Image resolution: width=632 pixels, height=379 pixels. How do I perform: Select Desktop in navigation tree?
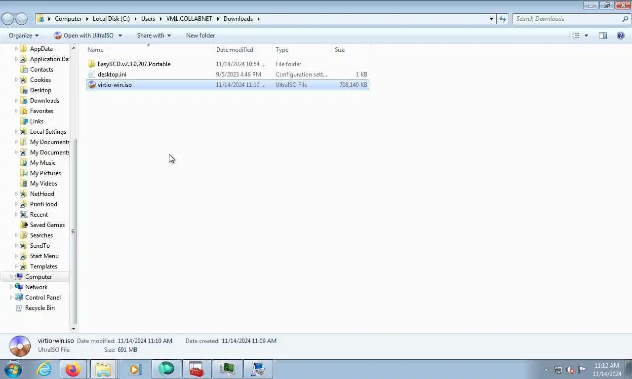[x=40, y=90]
